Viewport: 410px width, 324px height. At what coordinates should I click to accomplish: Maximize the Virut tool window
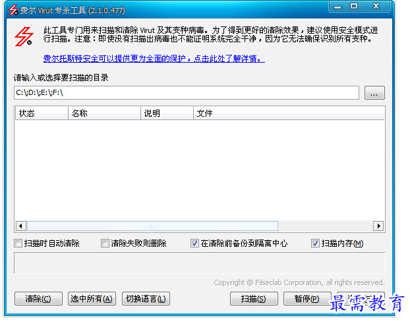pyautogui.click(x=354, y=7)
